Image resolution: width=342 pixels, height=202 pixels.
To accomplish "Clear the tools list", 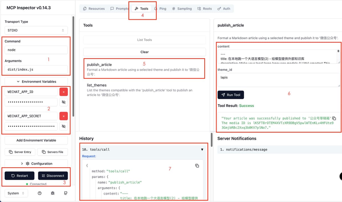I will pos(144,52).
